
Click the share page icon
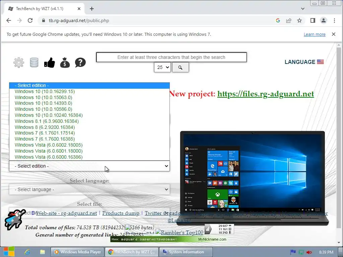tap(289, 20)
